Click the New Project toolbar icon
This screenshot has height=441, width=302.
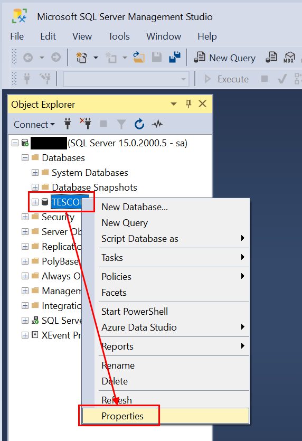point(81,58)
